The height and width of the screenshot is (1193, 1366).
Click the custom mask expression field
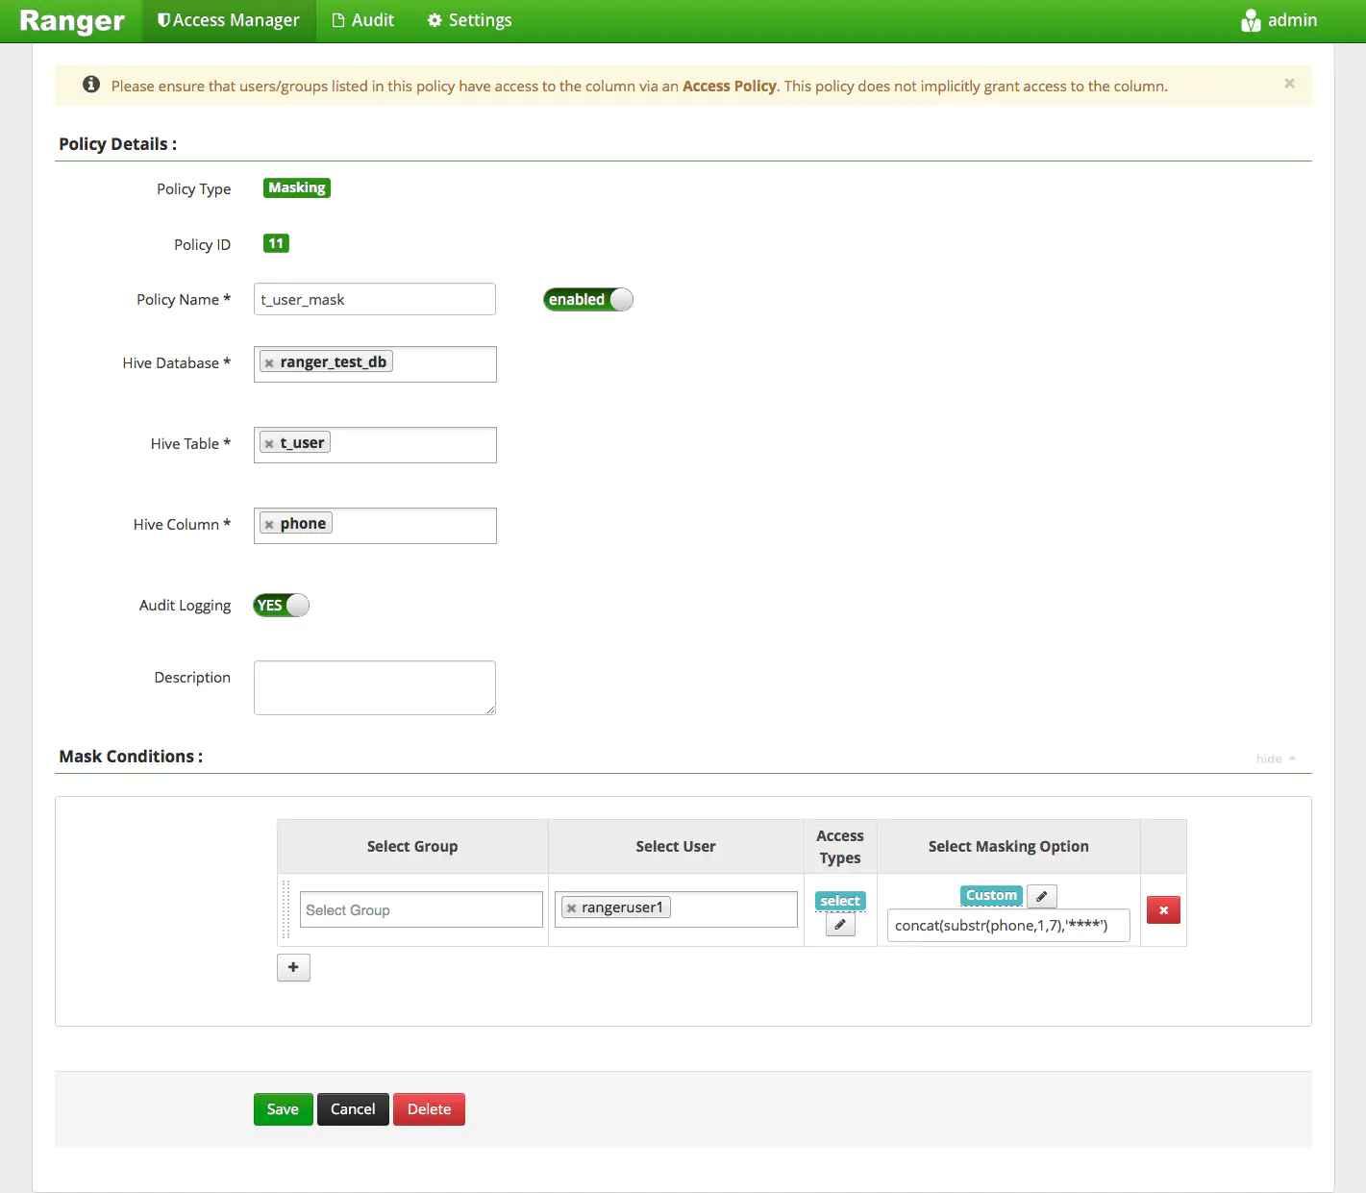1008,925
